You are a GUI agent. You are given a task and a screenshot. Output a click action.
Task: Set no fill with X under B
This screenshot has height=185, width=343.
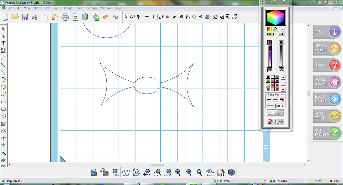click(270, 70)
